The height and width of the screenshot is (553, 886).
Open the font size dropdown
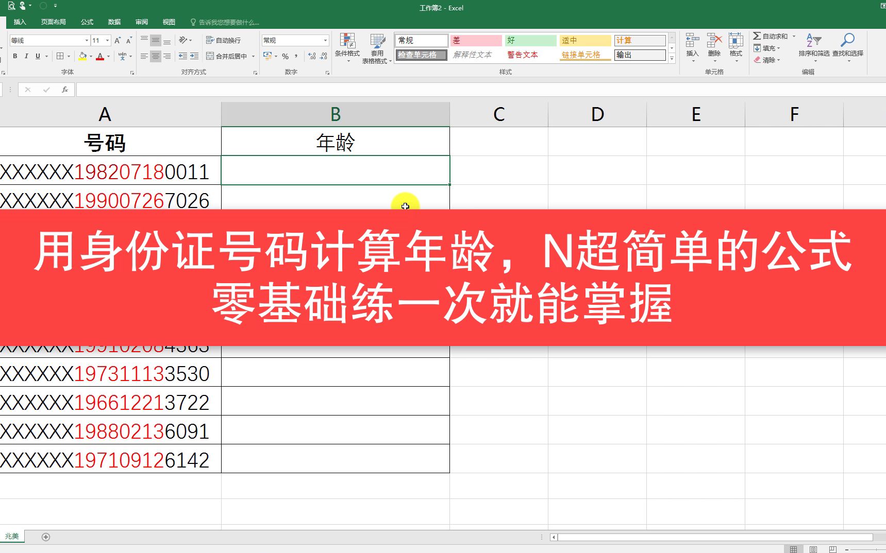(107, 40)
